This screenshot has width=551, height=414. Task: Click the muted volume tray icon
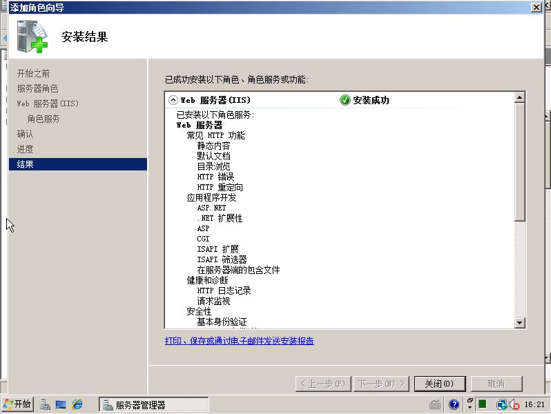(514, 405)
